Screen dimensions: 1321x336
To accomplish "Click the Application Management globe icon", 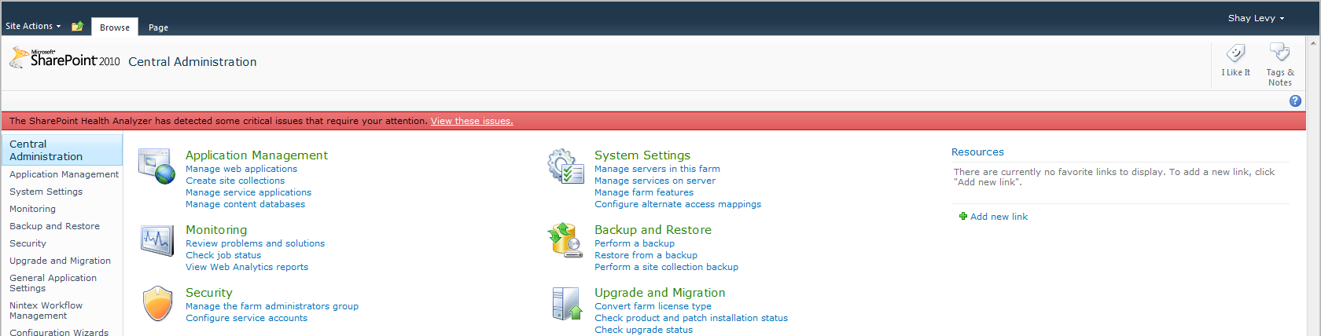I will [x=156, y=166].
